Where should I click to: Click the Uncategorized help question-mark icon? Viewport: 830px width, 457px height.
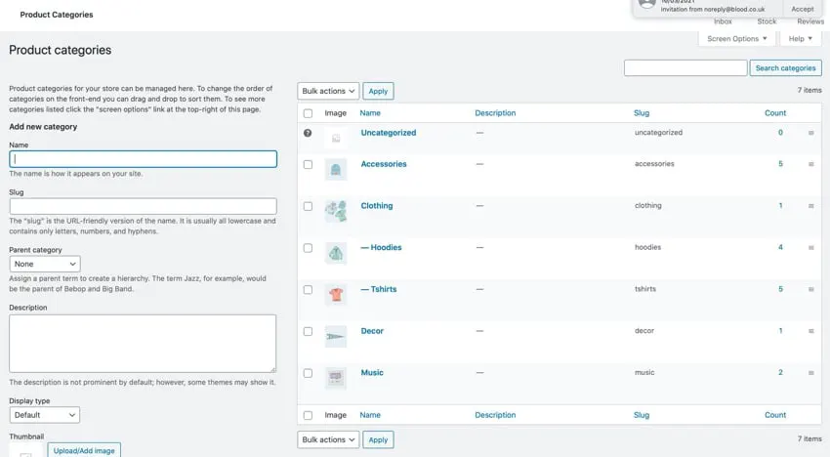pyautogui.click(x=308, y=133)
